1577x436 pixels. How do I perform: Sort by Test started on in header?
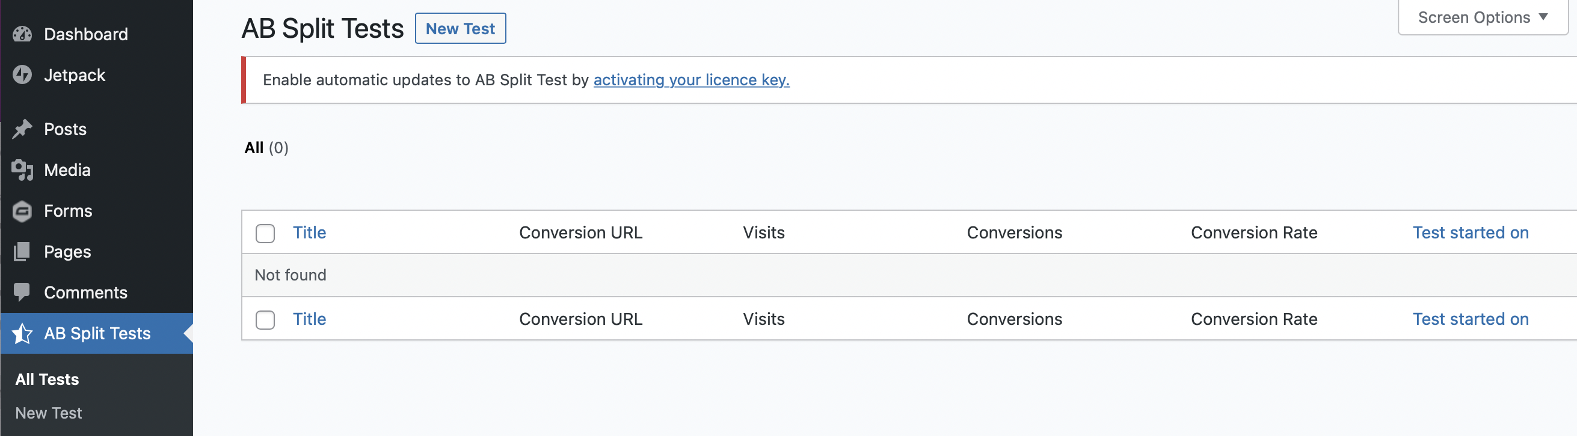pos(1470,232)
